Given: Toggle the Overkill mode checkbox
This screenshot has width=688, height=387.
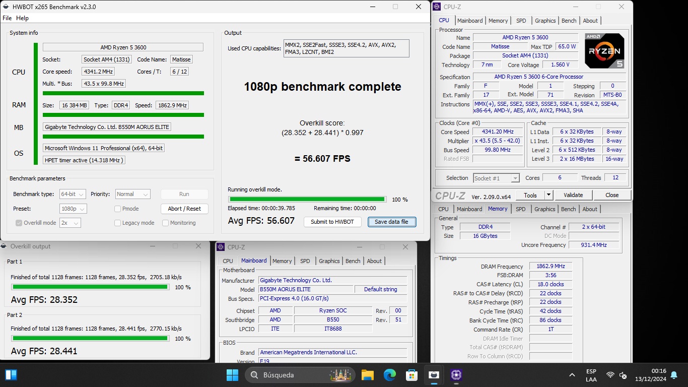Looking at the screenshot, I should (x=19, y=223).
